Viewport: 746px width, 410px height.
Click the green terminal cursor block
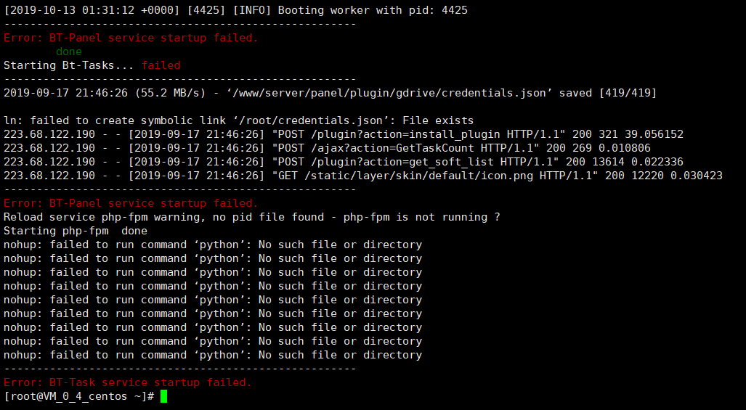tap(163, 396)
